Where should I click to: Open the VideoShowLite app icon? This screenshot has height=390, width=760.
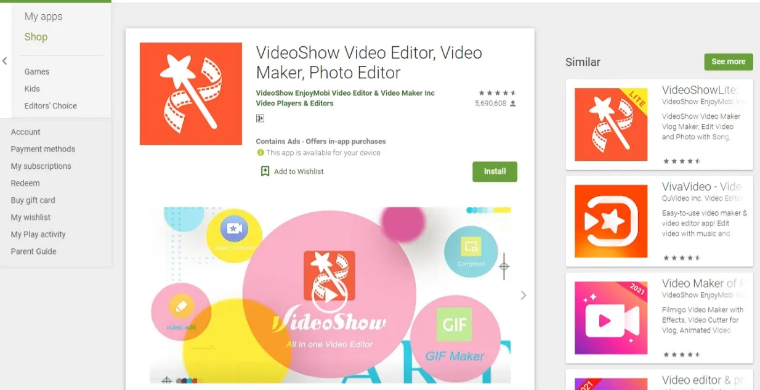[610, 124]
